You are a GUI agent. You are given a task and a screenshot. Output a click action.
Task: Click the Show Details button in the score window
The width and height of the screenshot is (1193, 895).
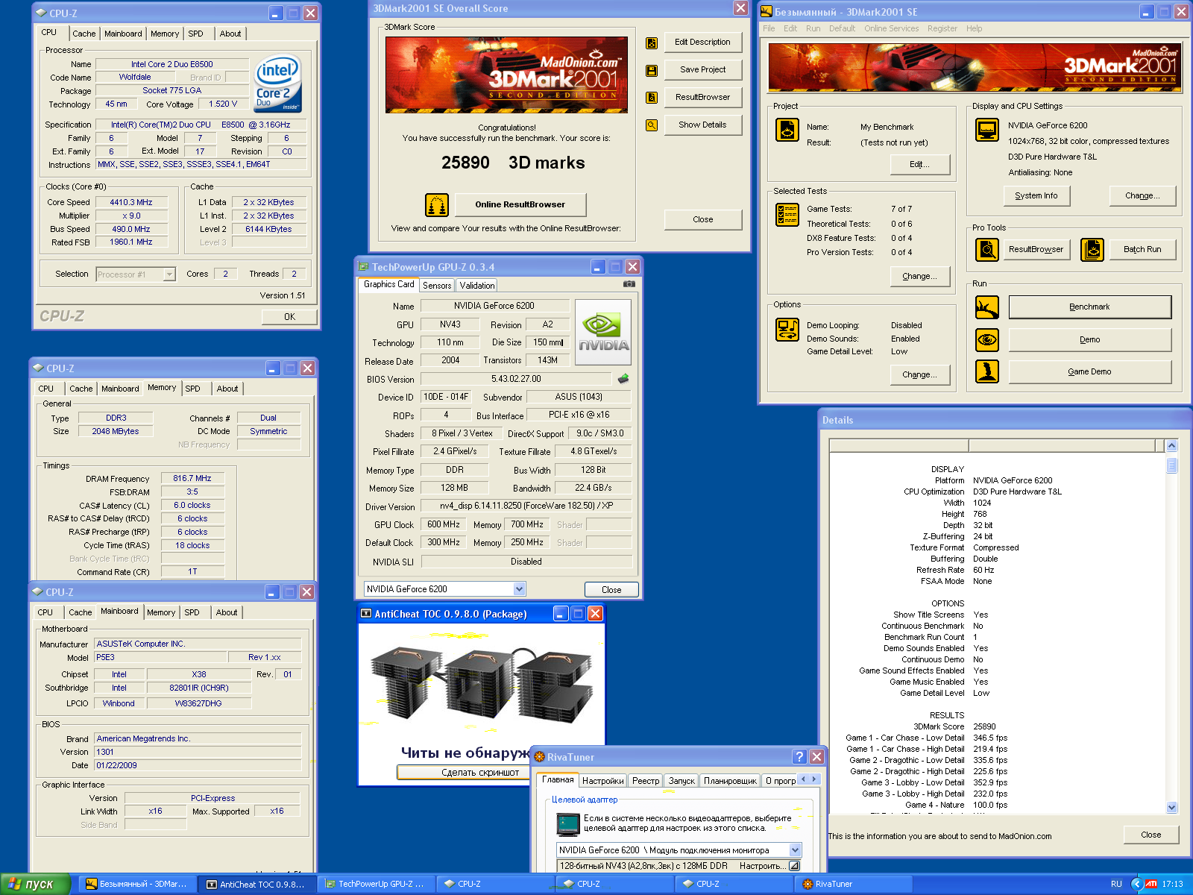click(x=702, y=125)
